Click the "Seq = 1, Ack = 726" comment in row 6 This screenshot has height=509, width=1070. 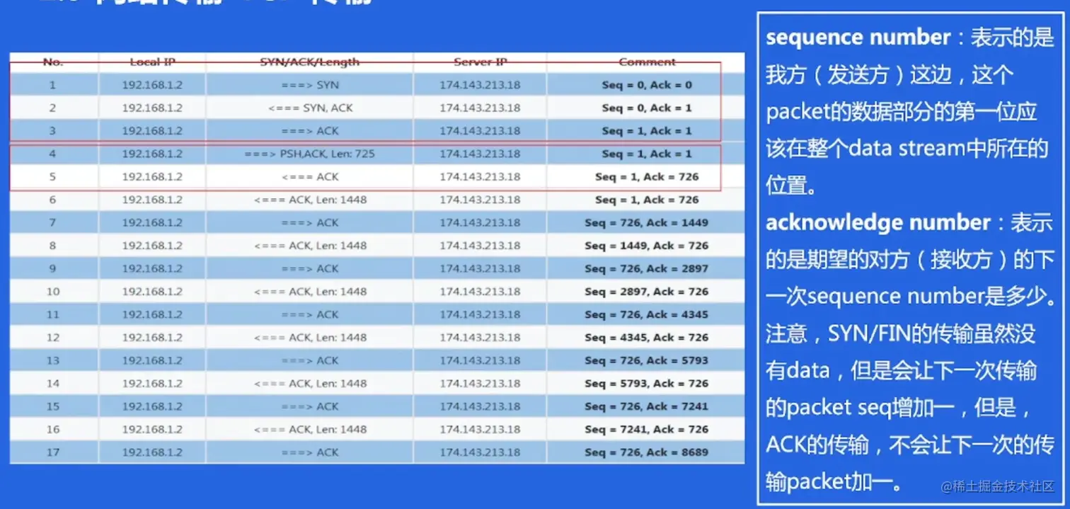coord(647,200)
